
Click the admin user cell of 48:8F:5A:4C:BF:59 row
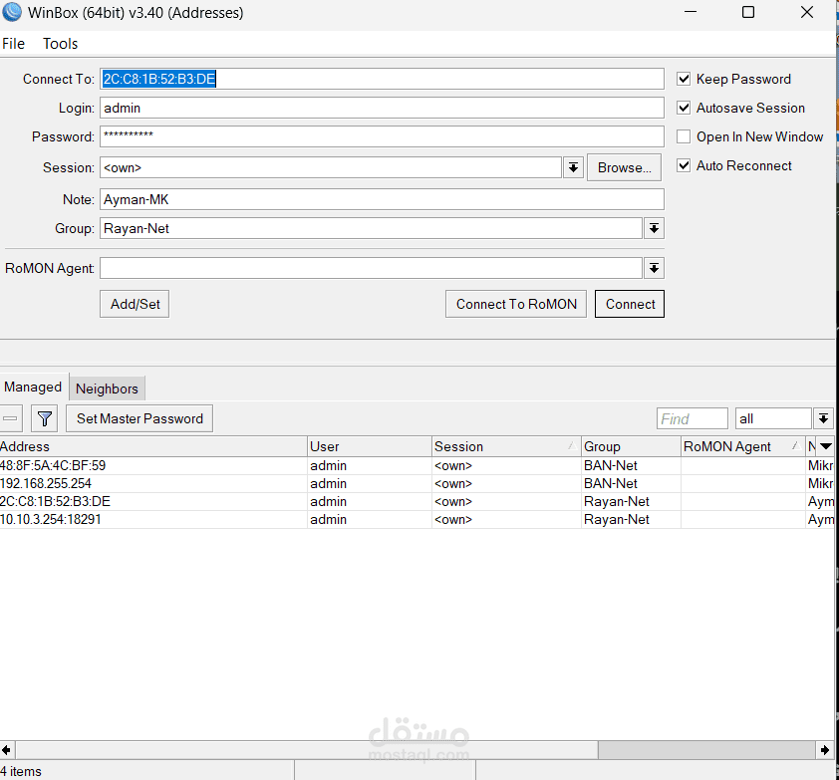pyautogui.click(x=370, y=466)
